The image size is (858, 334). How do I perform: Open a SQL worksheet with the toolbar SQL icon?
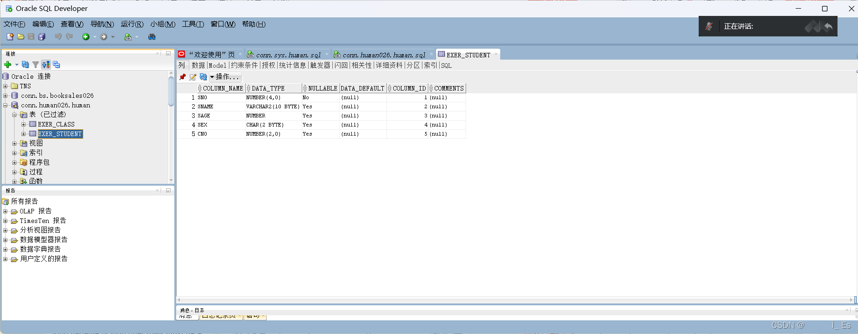point(128,37)
